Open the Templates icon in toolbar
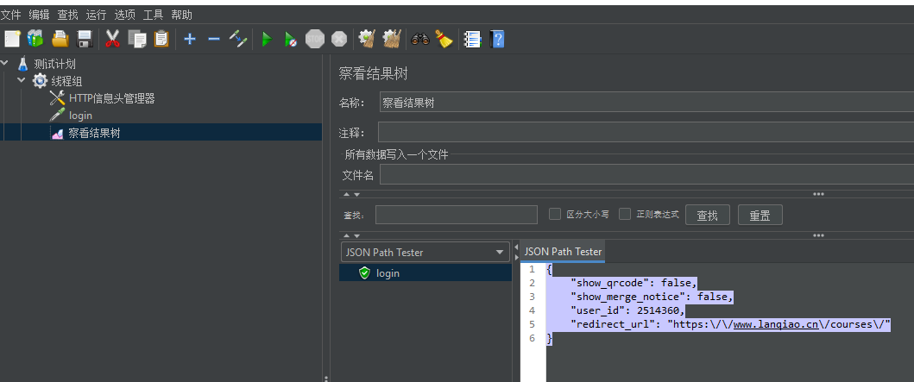Viewport: 914px width, 382px height. 35,39
